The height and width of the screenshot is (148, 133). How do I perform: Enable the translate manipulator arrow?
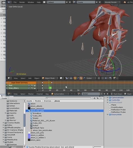(78, 78)
